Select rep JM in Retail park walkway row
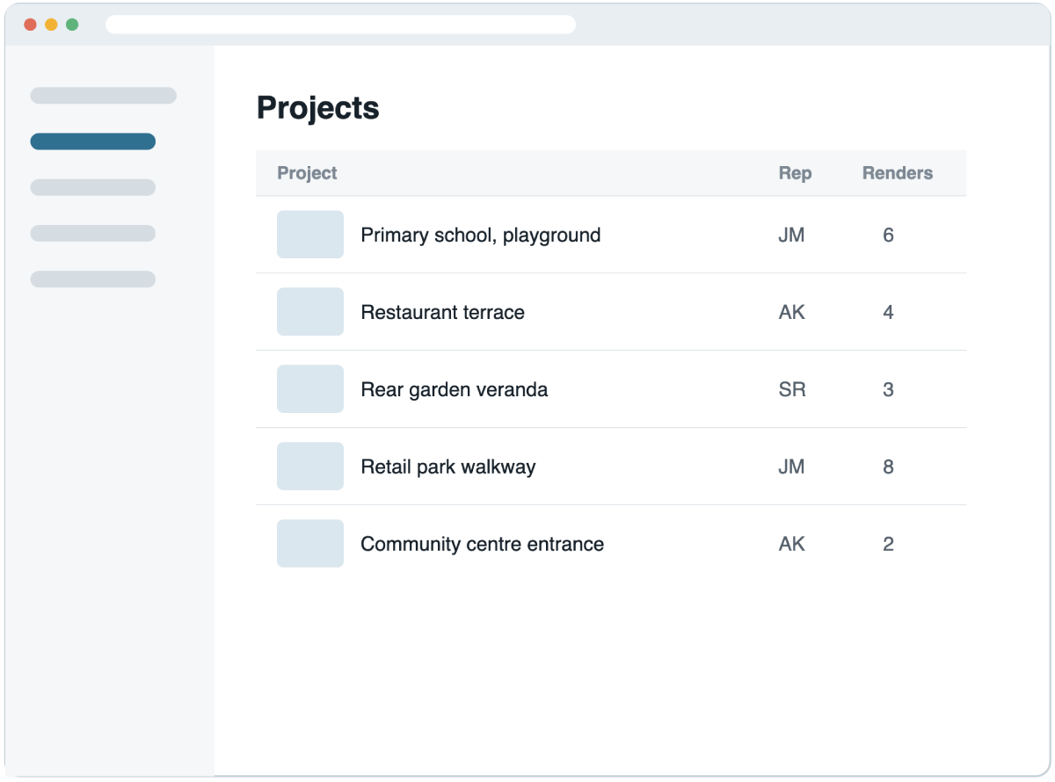1055x782 pixels. (791, 467)
